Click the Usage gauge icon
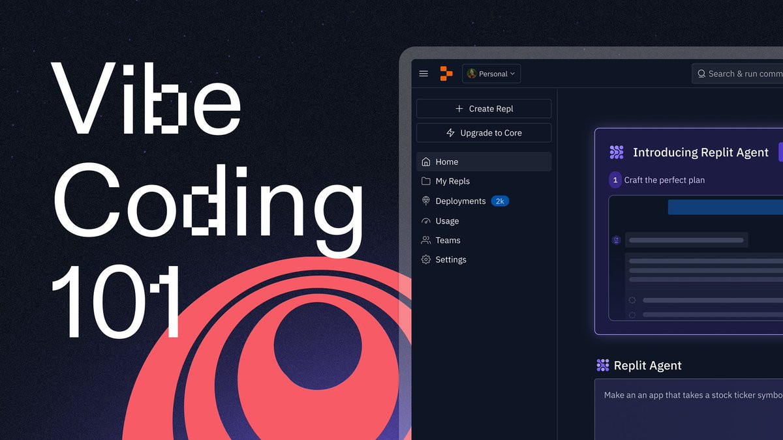 (426, 221)
